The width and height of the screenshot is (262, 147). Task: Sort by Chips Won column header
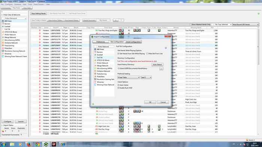91,28
